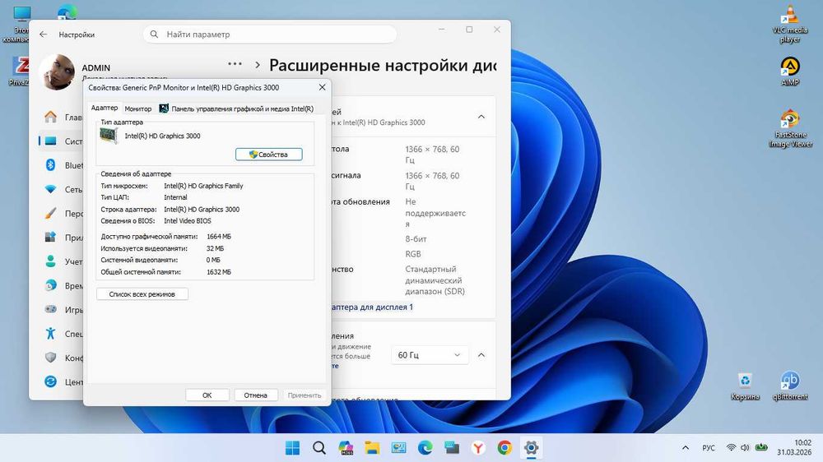Click the ADMIN profile avatar

pos(57,72)
